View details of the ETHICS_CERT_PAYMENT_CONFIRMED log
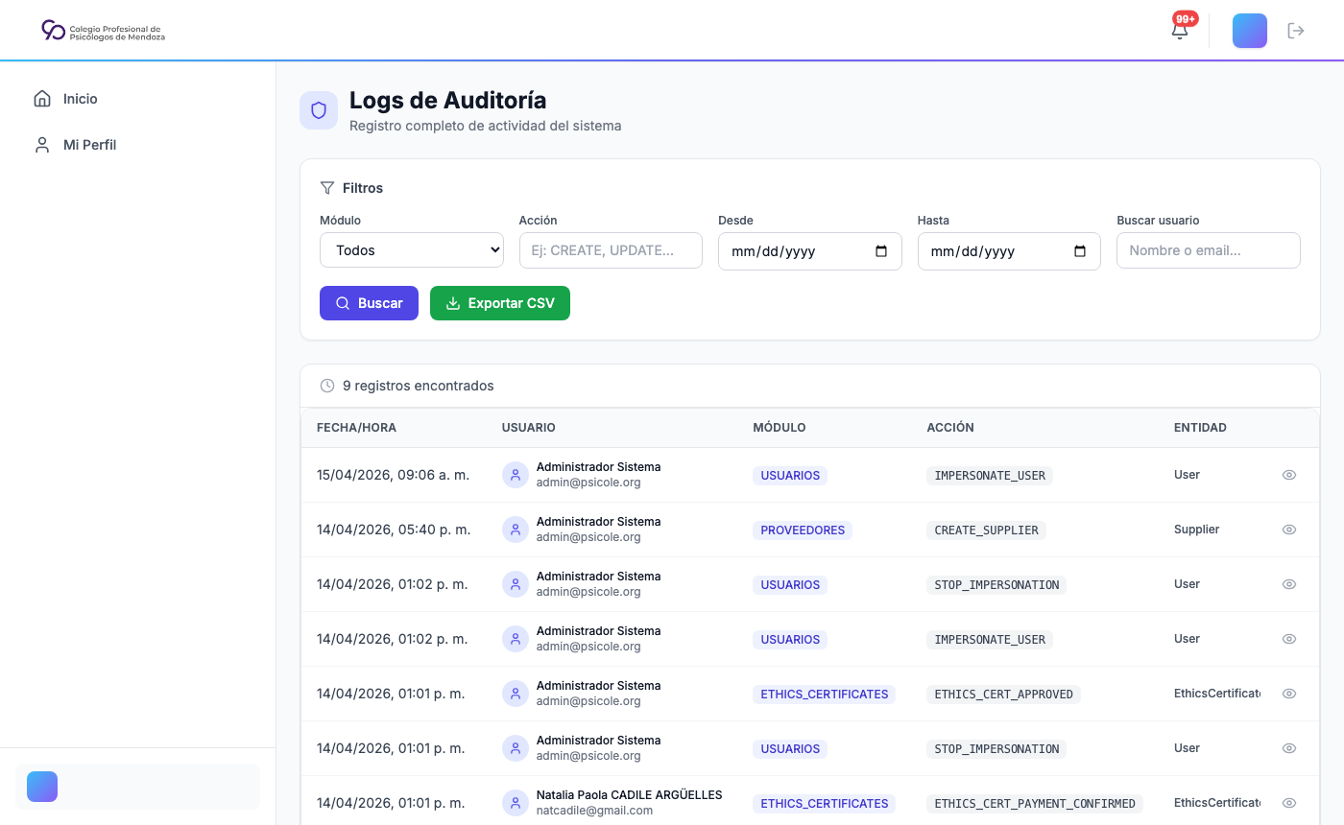The width and height of the screenshot is (1344, 825). coord(1289,803)
